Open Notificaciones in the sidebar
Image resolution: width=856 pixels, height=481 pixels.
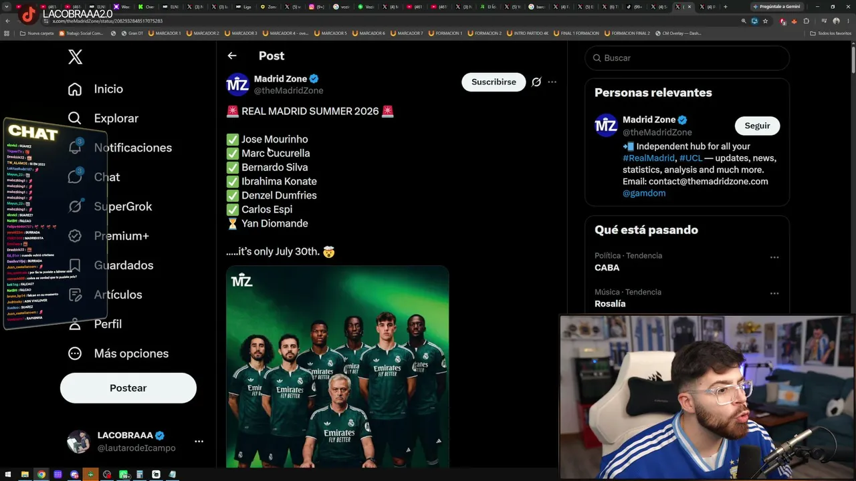(x=120, y=148)
